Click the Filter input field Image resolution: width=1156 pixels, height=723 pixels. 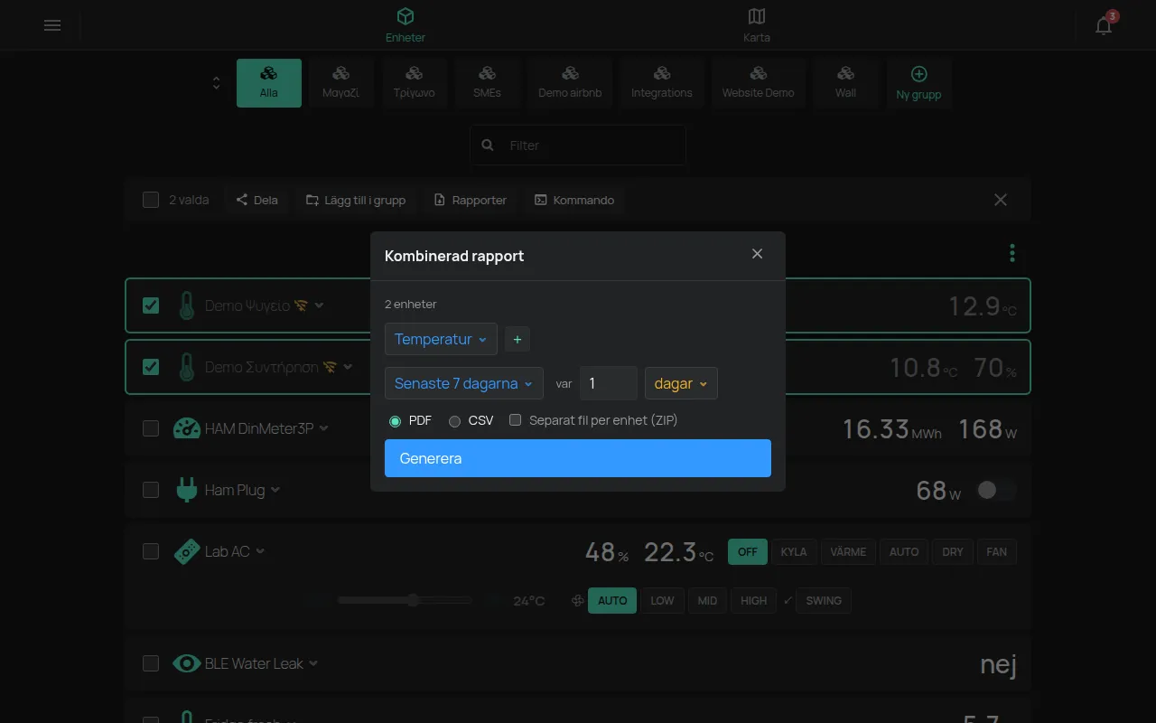click(578, 145)
